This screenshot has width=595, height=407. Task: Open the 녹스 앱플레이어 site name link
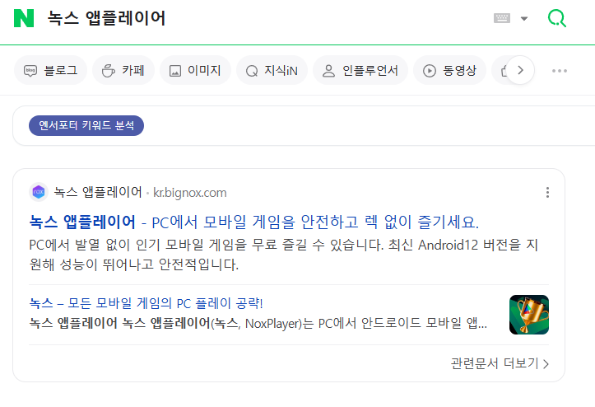click(x=98, y=192)
